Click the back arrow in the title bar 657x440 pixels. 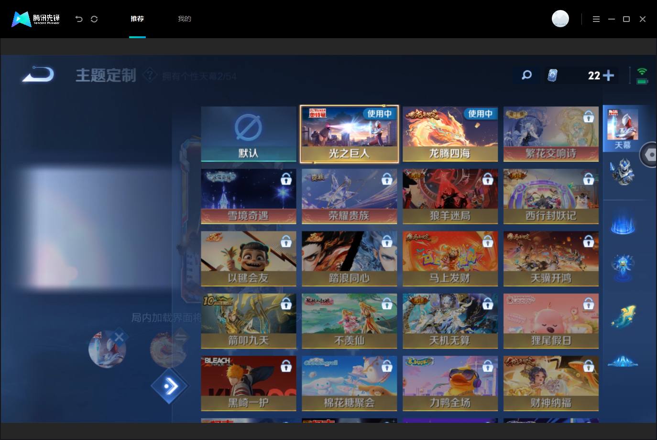click(79, 19)
